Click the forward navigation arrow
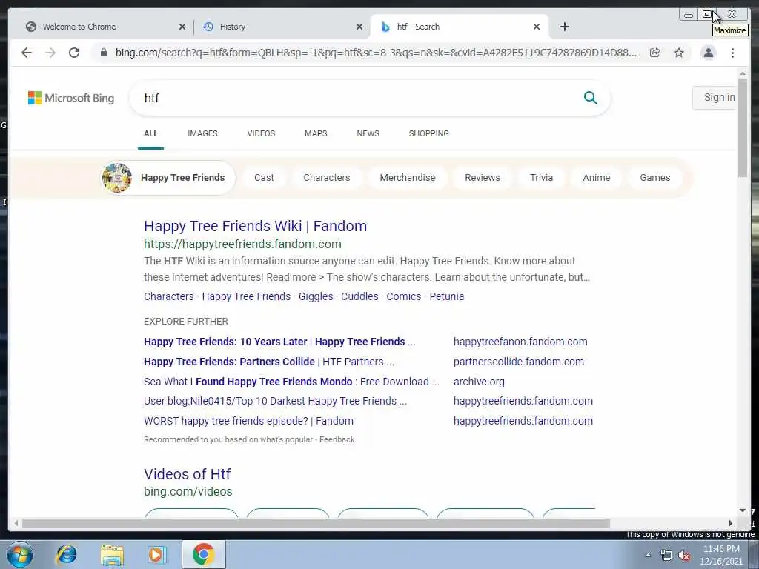Viewport: 759px width, 569px height. pos(50,53)
